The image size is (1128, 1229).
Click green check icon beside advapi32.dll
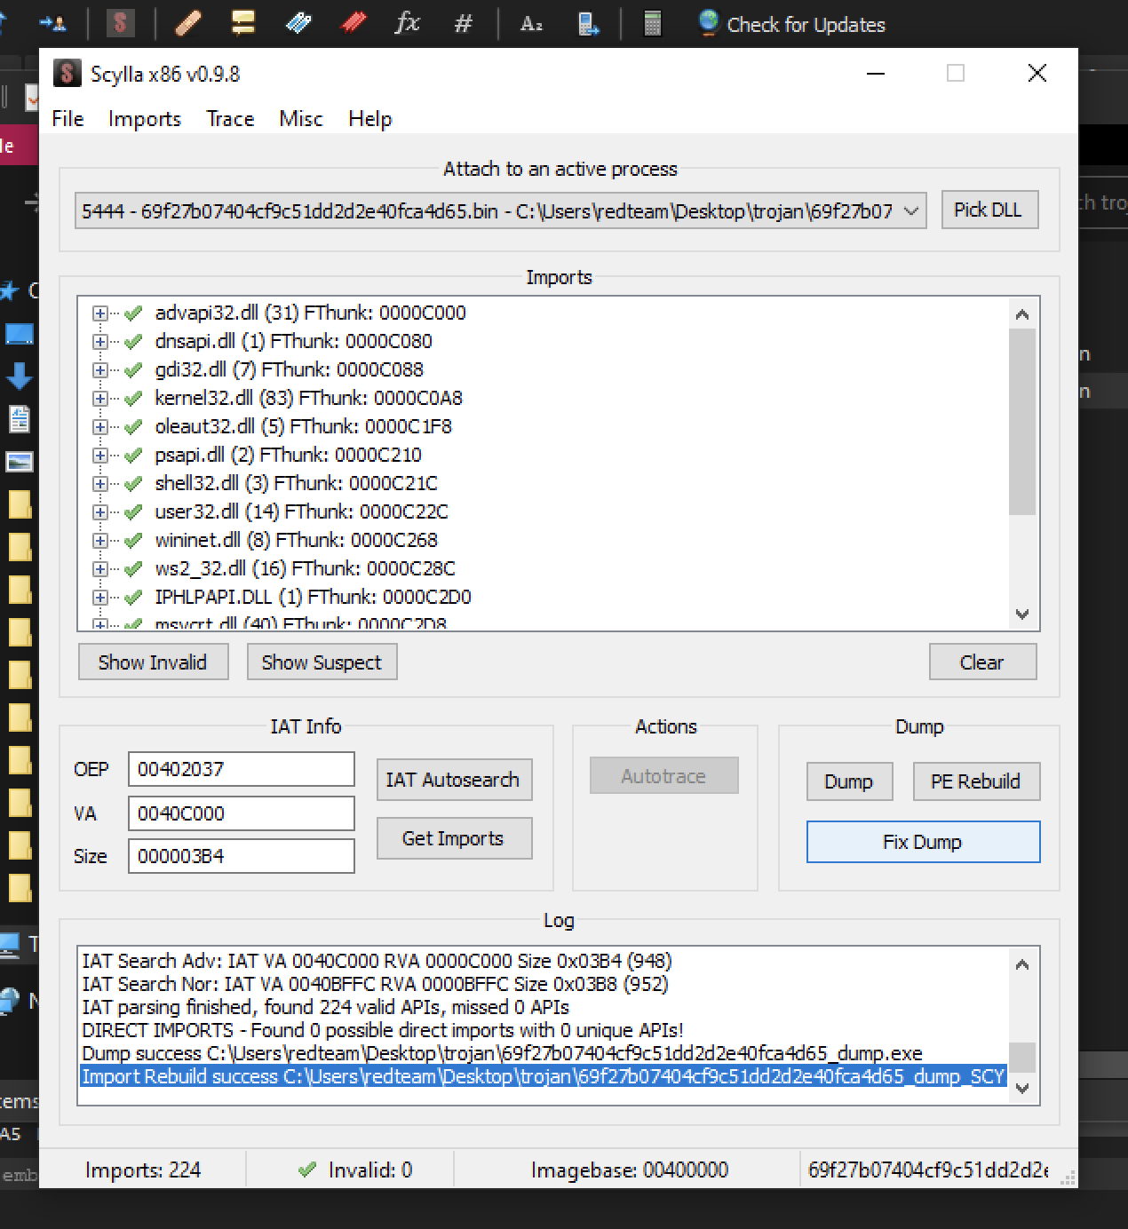[x=133, y=313]
